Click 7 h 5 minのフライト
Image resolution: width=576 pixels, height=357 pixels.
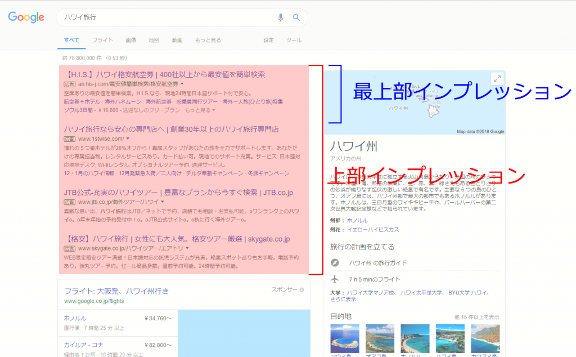tap(374, 279)
